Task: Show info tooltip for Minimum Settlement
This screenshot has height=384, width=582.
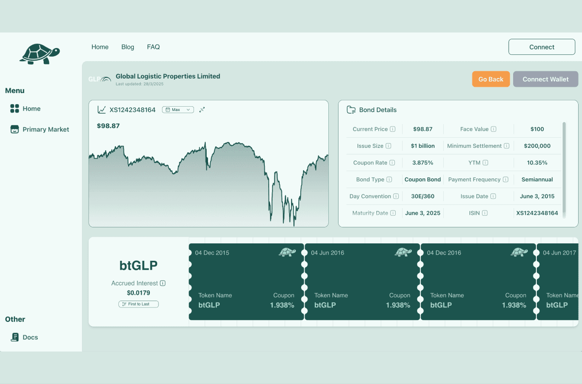Action: pyautogui.click(x=506, y=146)
